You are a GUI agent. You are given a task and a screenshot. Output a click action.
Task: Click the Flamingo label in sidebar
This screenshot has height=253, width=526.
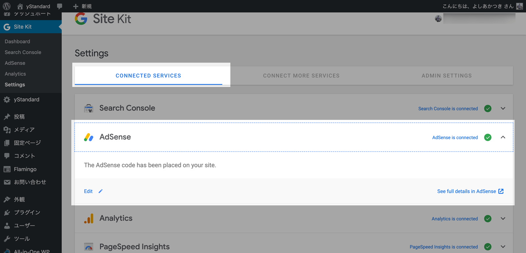click(25, 169)
